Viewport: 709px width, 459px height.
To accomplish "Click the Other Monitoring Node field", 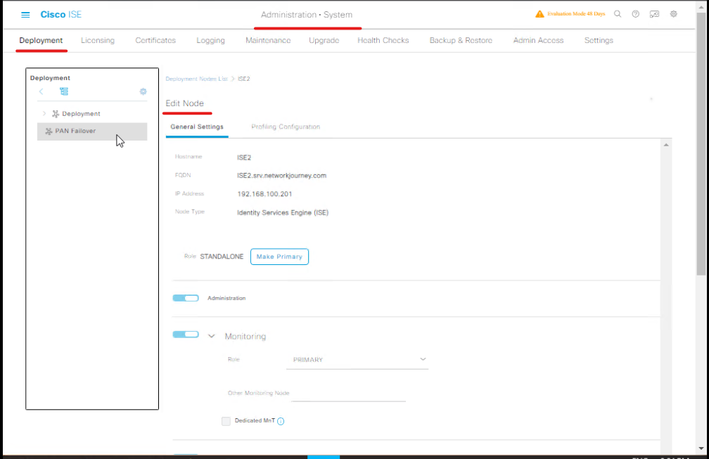I will click(x=349, y=393).
